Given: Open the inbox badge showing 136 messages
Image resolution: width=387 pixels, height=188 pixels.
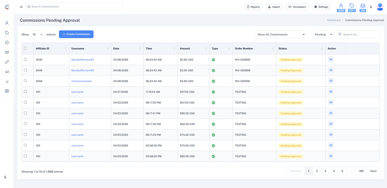Looking at the screenshot, I should pyautogui.click(x=363, y=7).
